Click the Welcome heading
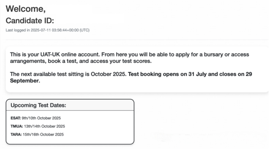The image size is (269, 149). (26, 9)
